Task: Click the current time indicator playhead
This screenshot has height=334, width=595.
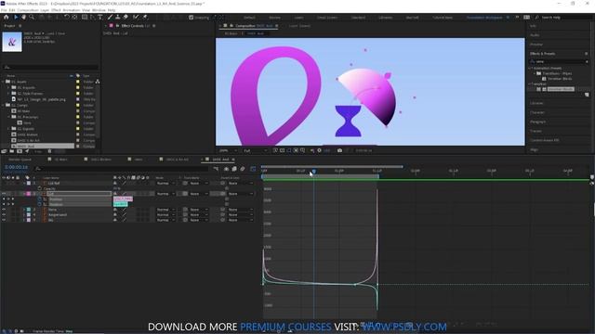Action: tap(314, 172)
